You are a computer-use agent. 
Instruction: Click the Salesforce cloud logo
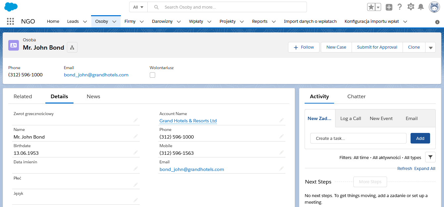(11, 7)
